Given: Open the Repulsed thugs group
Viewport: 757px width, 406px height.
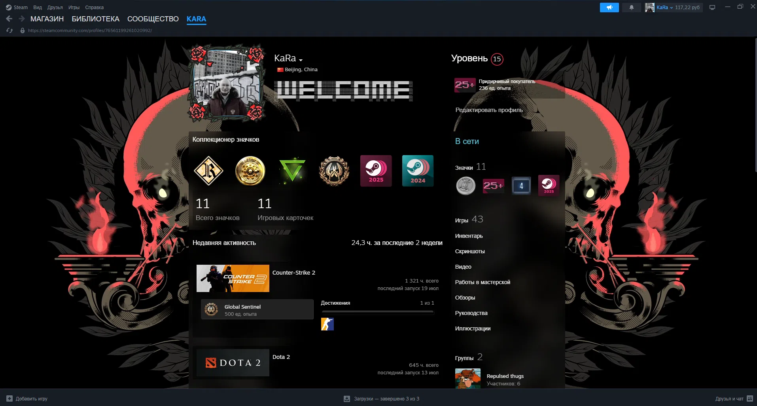Looking at the screenshot, I should click(x=505, y=376).
